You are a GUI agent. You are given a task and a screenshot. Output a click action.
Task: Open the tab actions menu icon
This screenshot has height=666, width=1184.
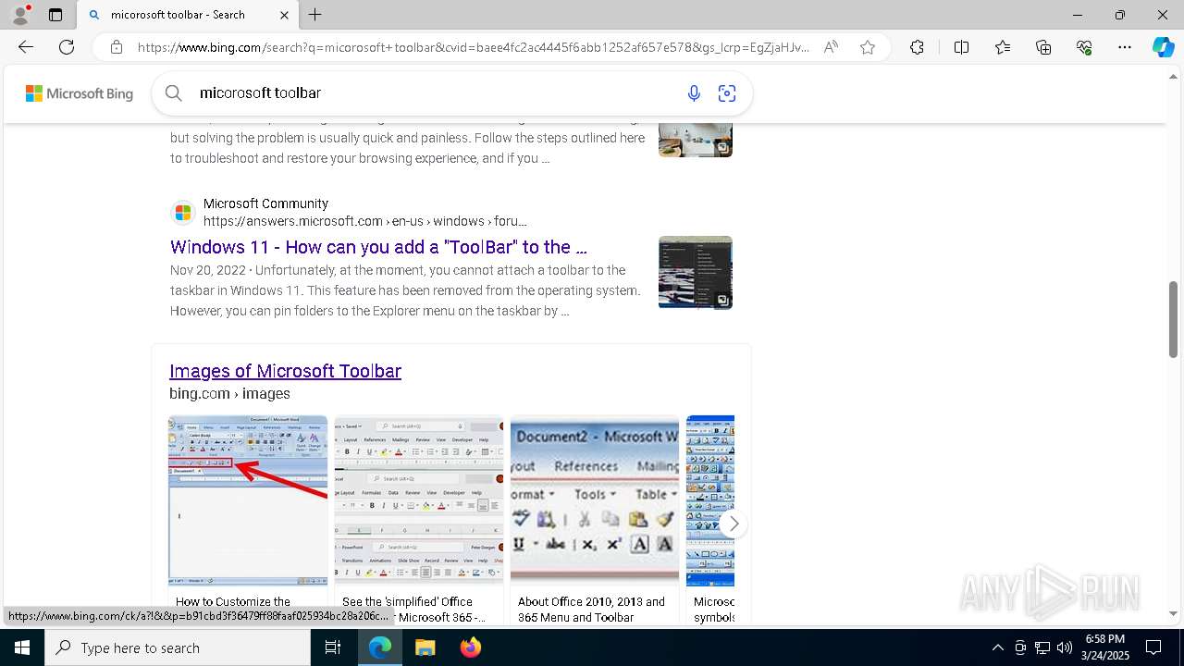(55, 15)
